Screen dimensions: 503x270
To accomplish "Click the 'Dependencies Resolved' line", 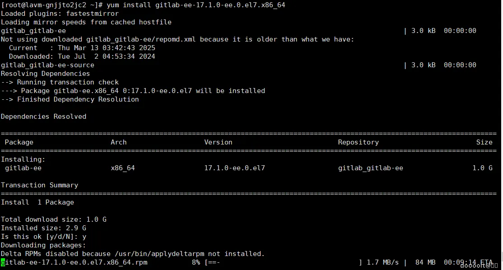I will tap(44, 116).
